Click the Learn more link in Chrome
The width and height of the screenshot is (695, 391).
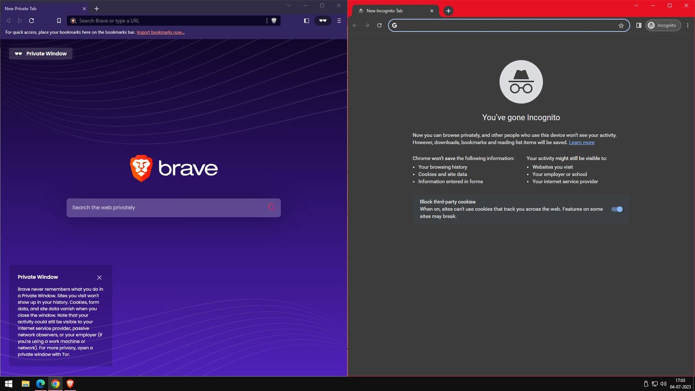tap(582, 142)
